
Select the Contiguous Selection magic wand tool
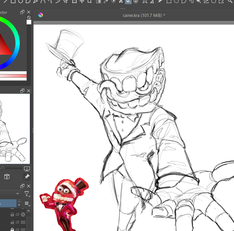click(x=199, y=1)
